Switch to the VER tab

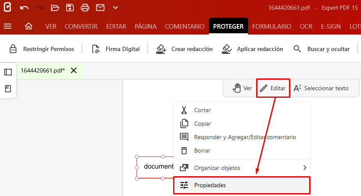[x=51, y=27]
